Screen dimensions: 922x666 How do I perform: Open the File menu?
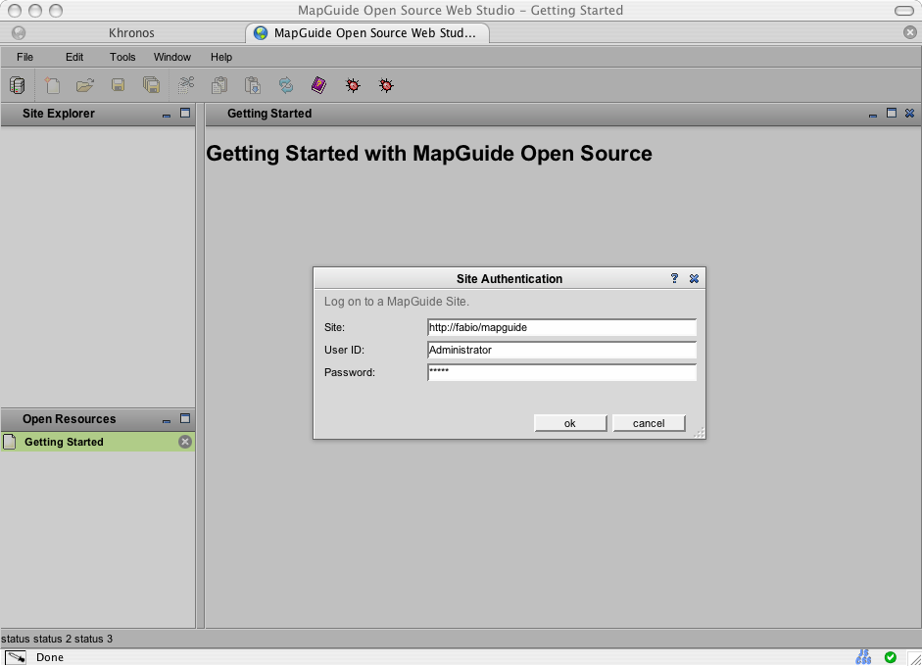tap(24, 57)
